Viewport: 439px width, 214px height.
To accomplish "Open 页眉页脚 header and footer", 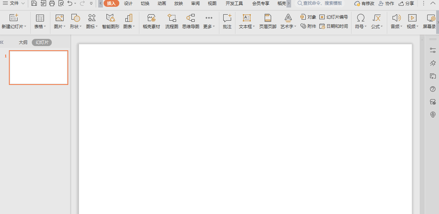I will pyautogui.click(x=268, y=22).
